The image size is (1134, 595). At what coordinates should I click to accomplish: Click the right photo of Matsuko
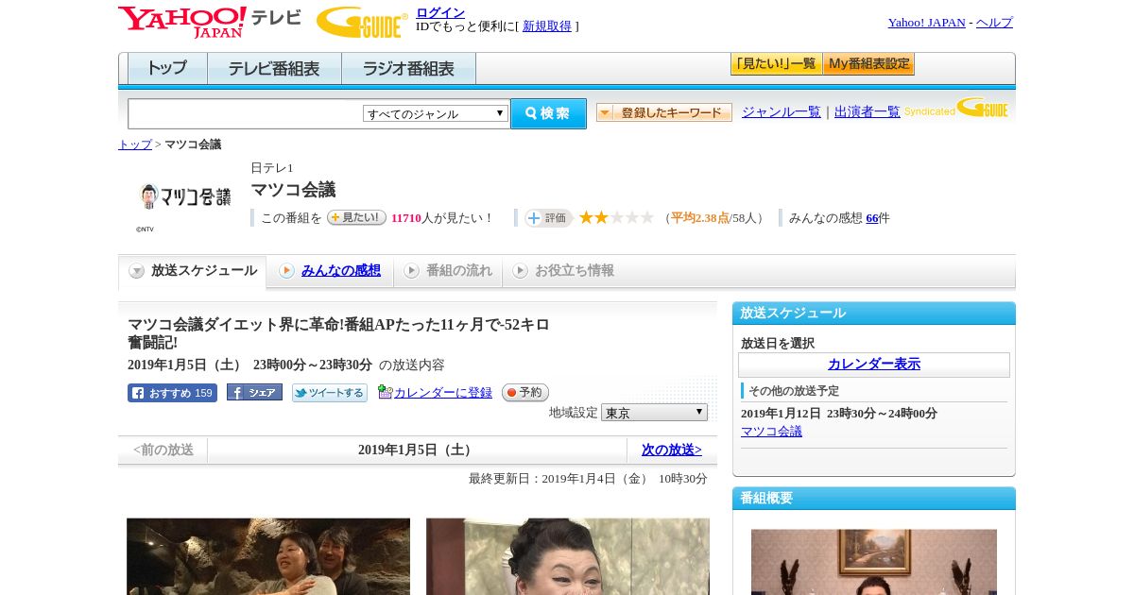pyautogui.click(x=568, y=556)
